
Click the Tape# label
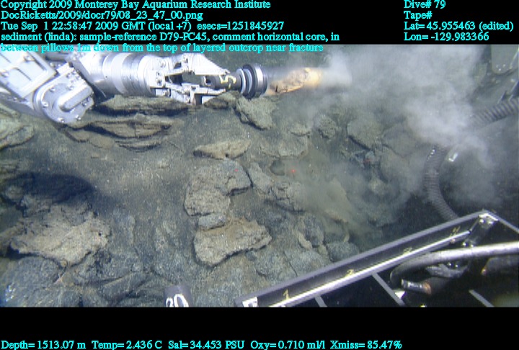click(x=418, y=15)
